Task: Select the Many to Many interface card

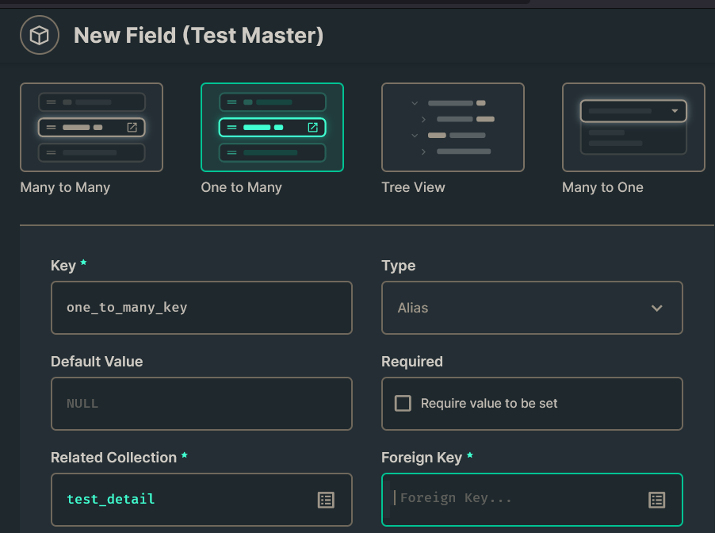Action: click(91, 128)
